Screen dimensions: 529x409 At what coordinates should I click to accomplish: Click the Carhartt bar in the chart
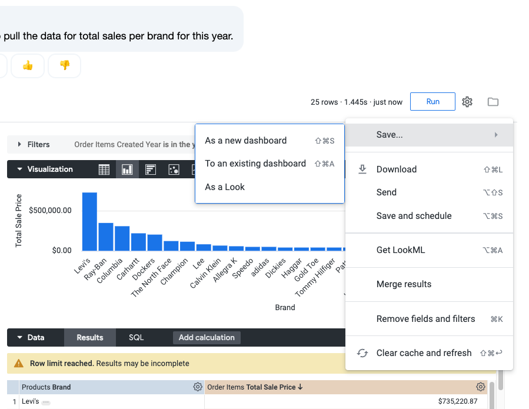pos(138,242)
